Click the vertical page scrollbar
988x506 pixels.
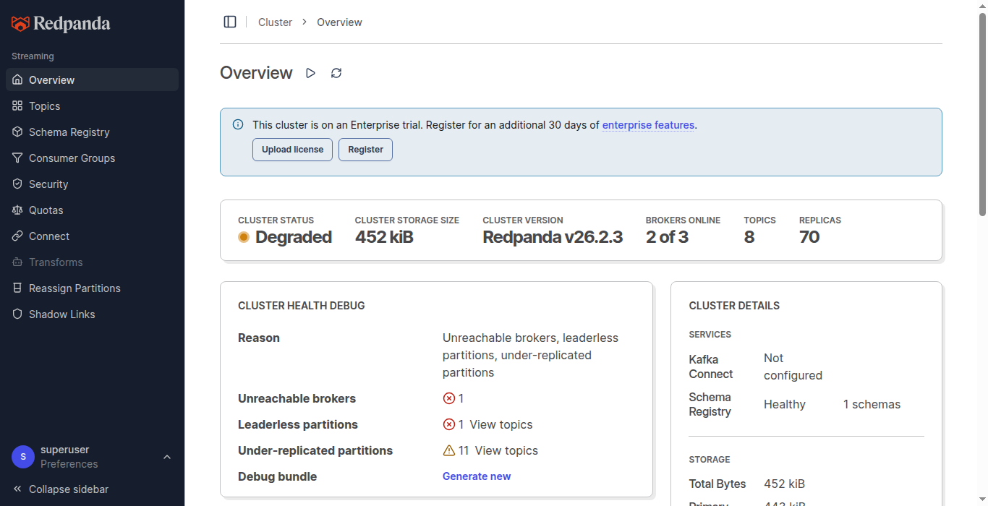[x=982, y=114]
